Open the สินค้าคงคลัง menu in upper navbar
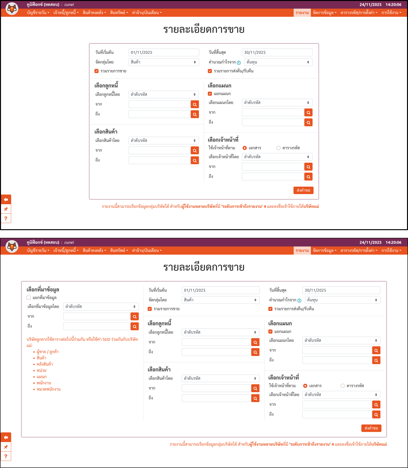The width and height of the screenshot is (408, 468). [x=94, y=13]
